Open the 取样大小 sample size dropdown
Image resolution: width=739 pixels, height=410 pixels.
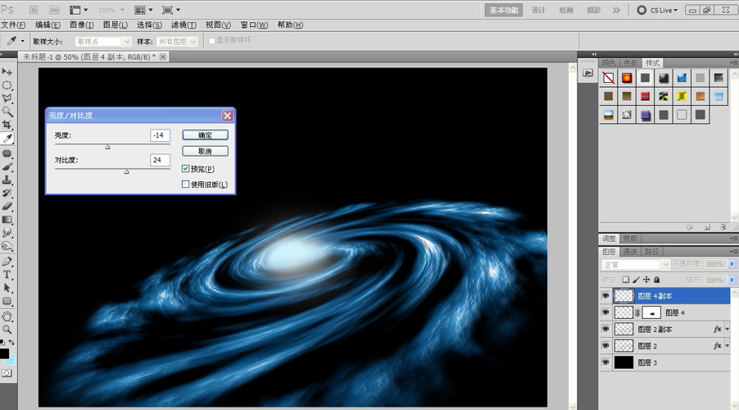(102, 42)
